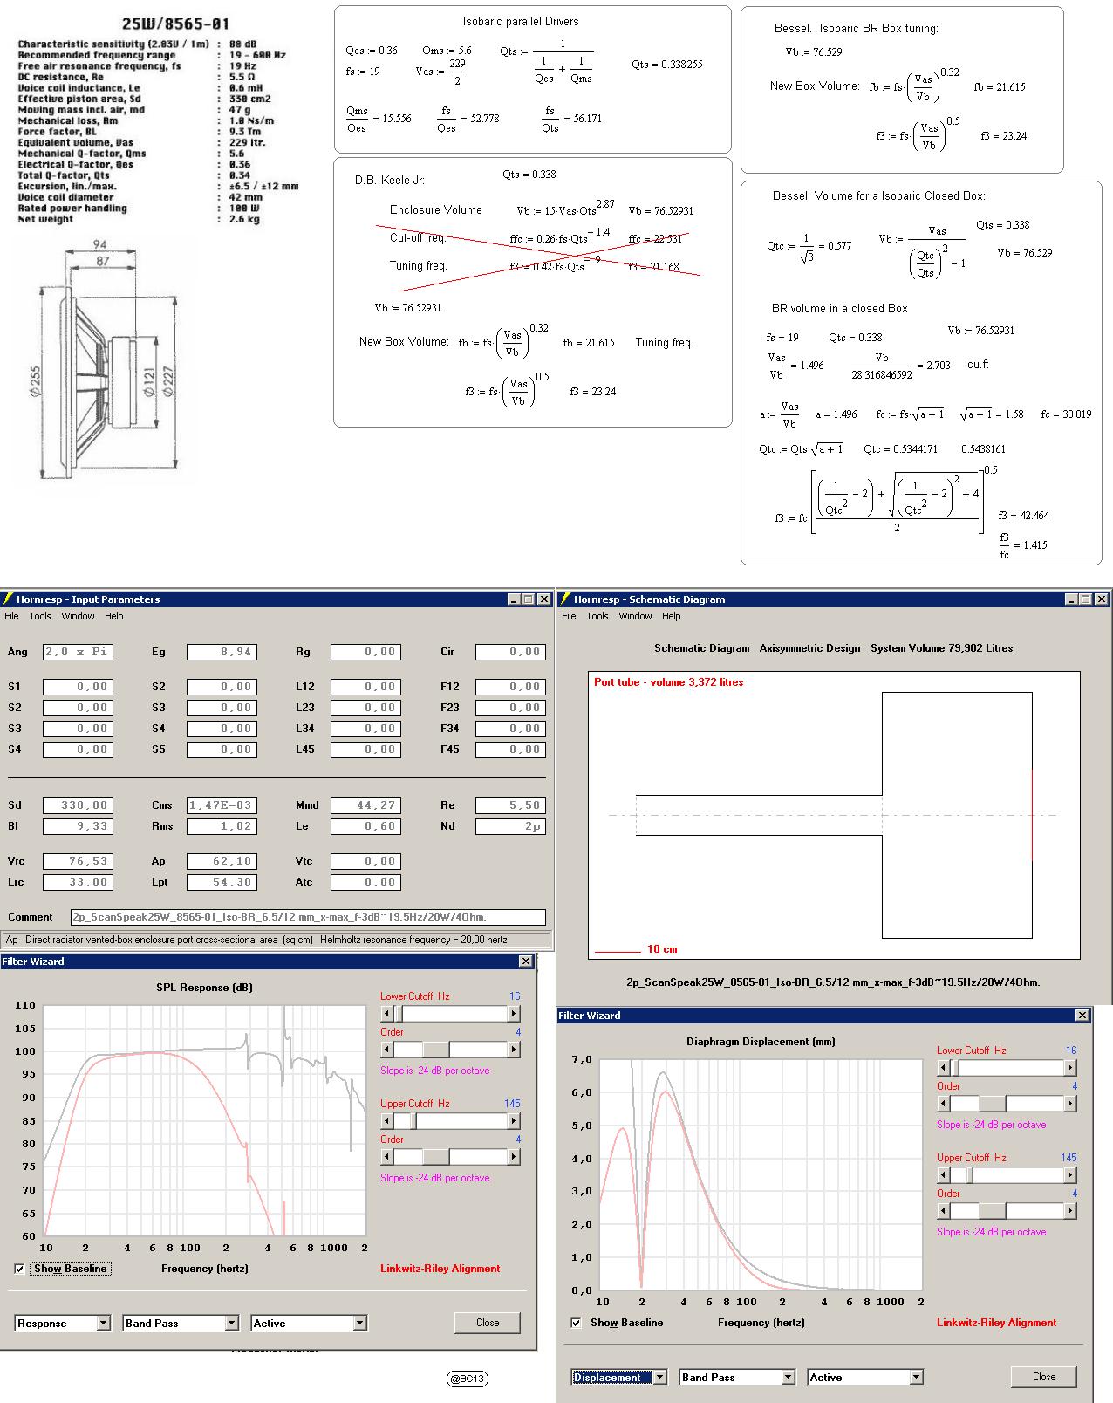Click Close button in Displacement wizard
Image resolution: width=1113 pixels, height=1403 pixels.
click(1044, 1377)
